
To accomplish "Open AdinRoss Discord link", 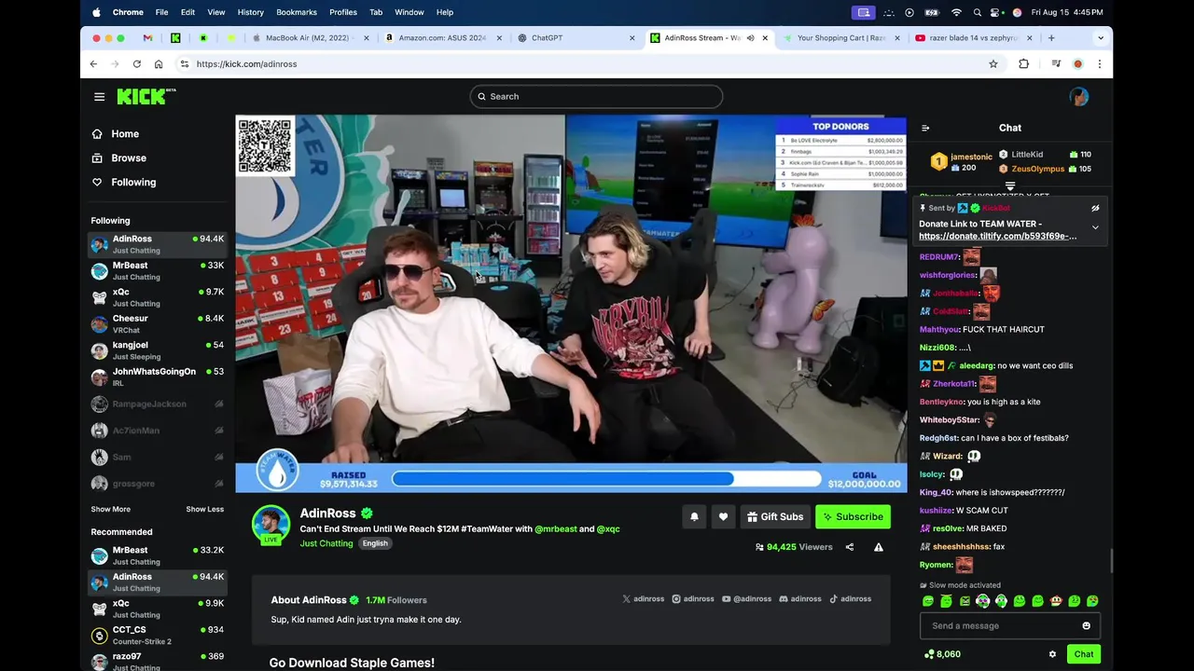I will click(800, 599).
